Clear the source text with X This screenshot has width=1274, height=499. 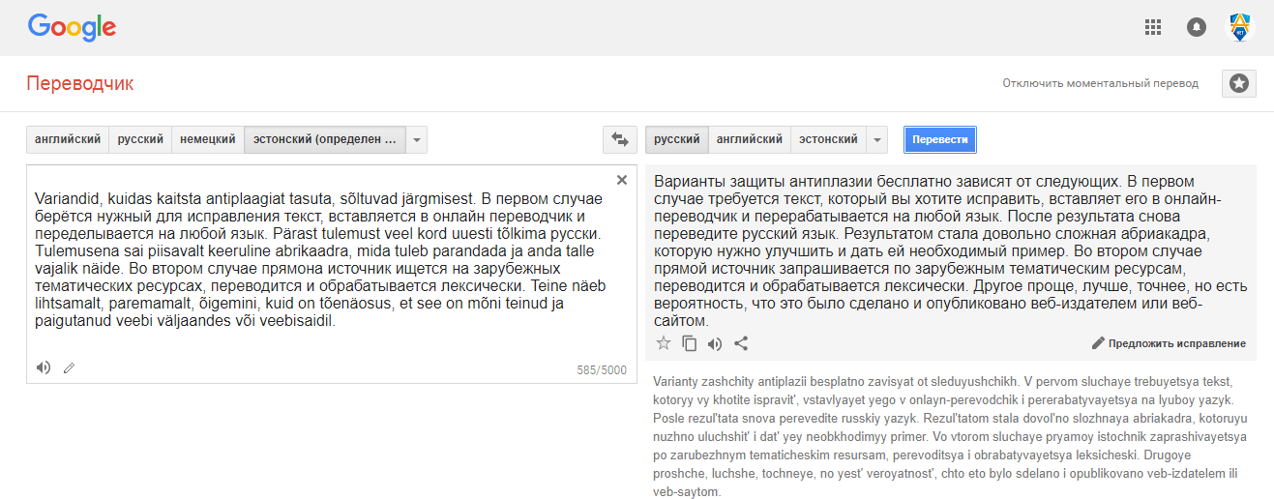pyautogui.click(x=622, y=180)
